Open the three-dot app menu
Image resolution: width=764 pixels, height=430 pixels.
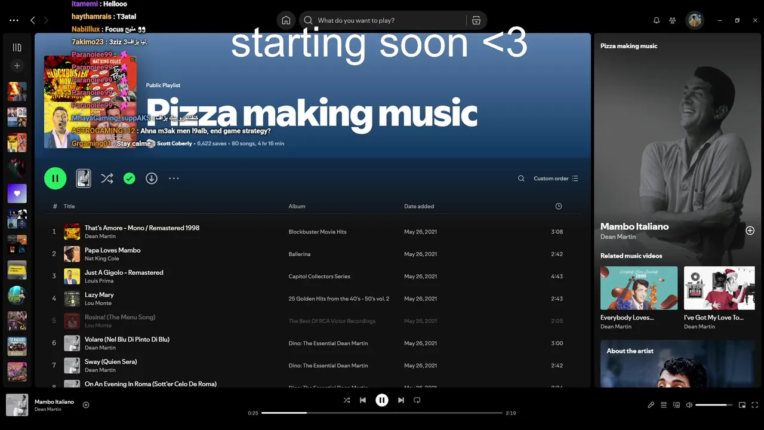pyautogui.click(x=14, y=20)
